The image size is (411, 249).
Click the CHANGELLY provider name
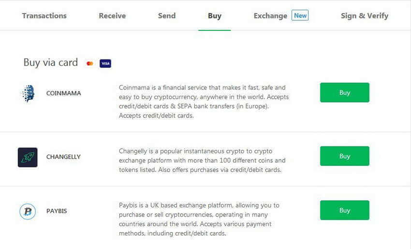coord(63,157)
